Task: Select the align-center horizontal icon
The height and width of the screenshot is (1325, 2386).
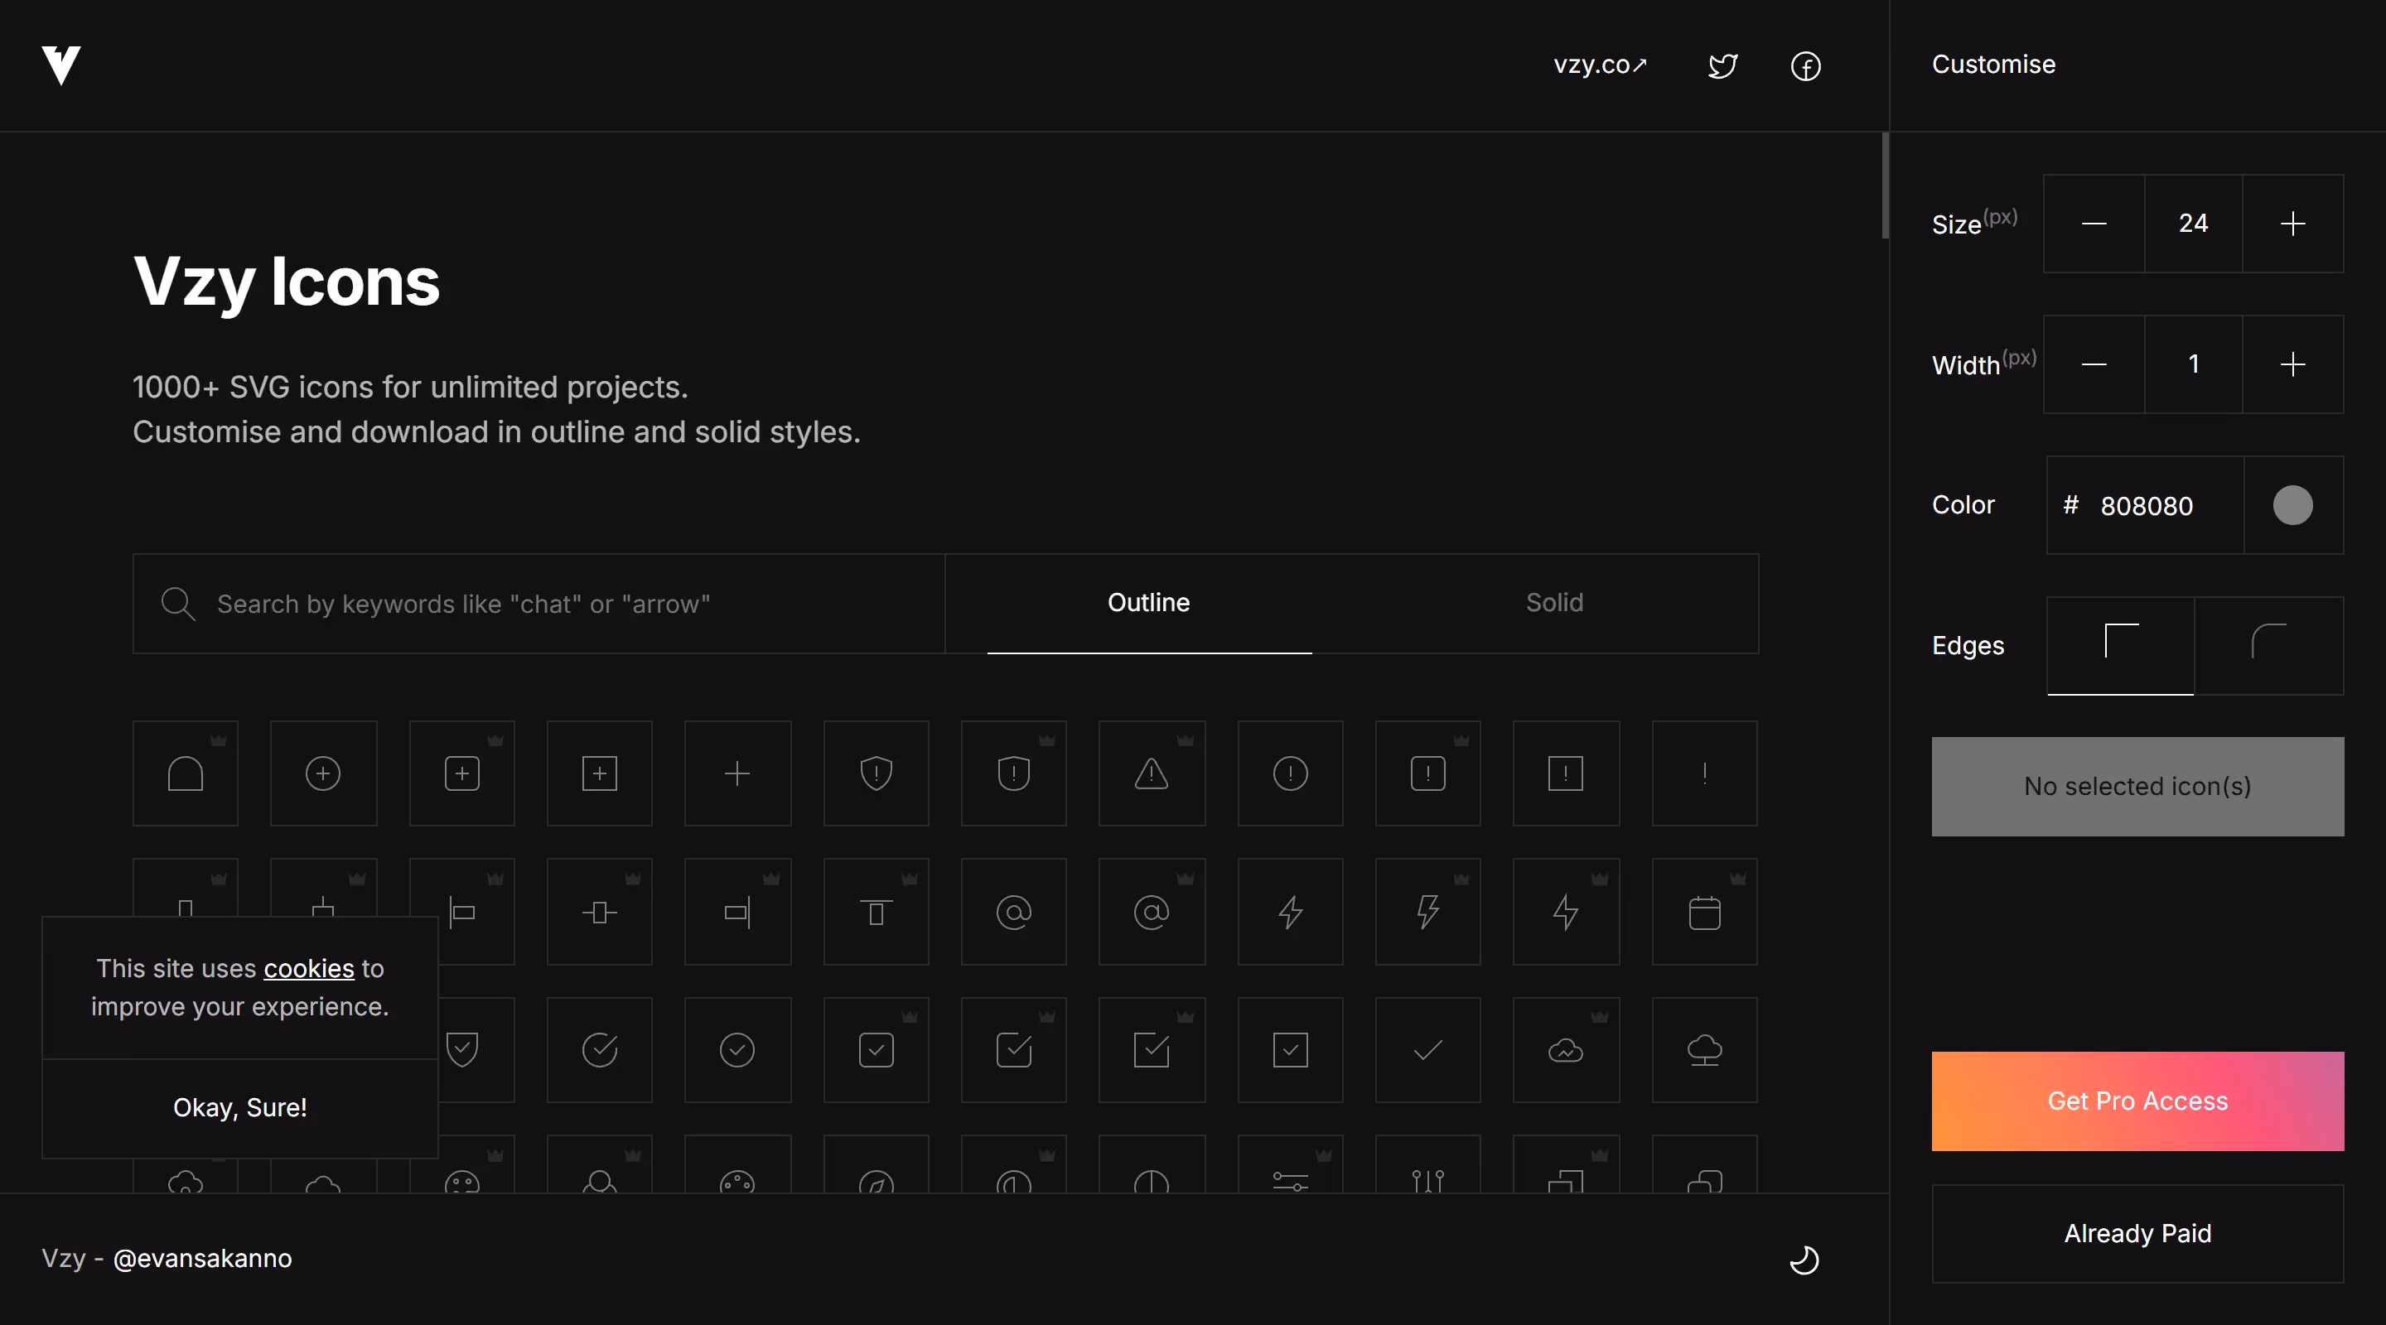Action: tap(599, 912)
